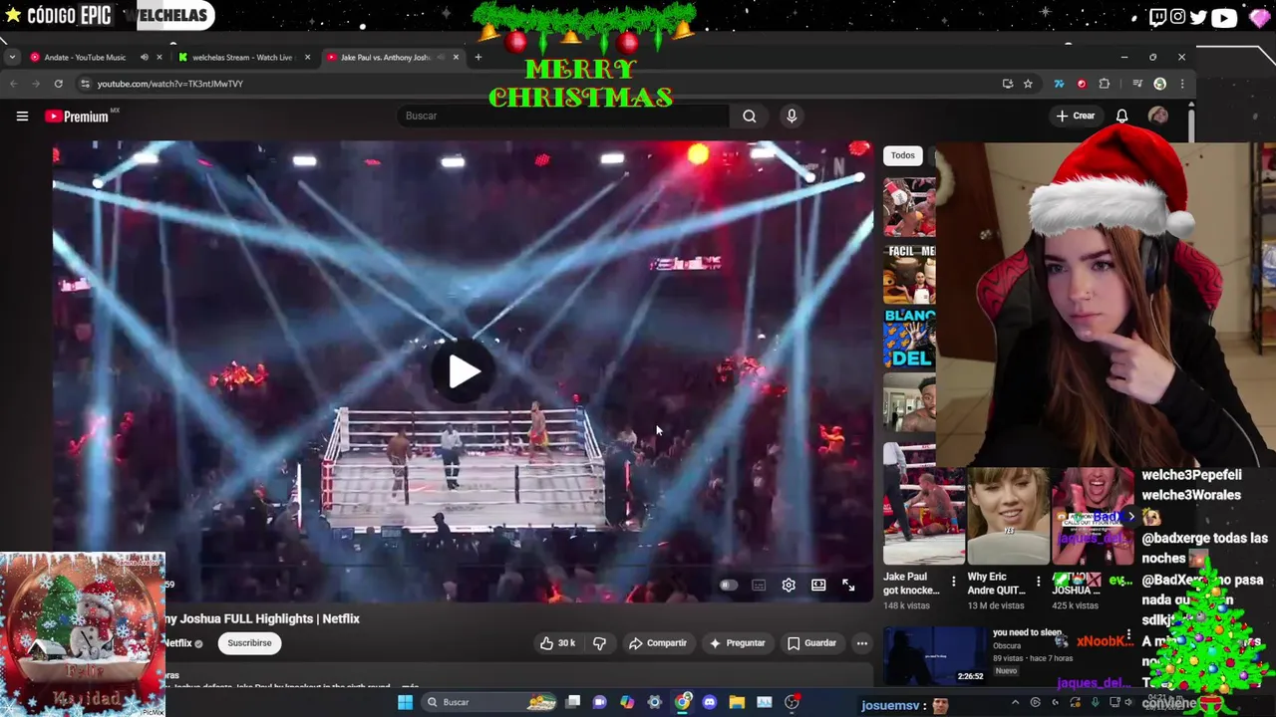The image size is (1276, 717).
Task: Switch player to theater mode
Action: point(818,586)
